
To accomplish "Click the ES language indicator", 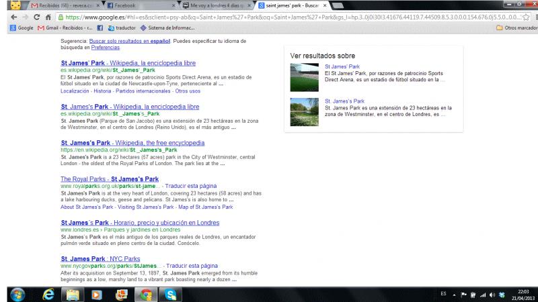I will [x=443, y=294].
